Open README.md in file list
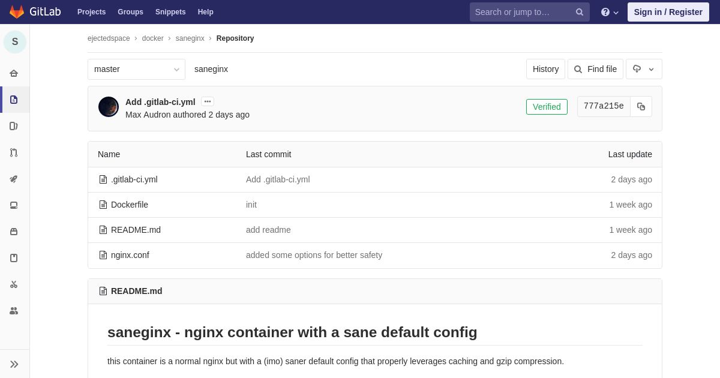720x378 pixels. pyautogui.click(x=136, y=230)
